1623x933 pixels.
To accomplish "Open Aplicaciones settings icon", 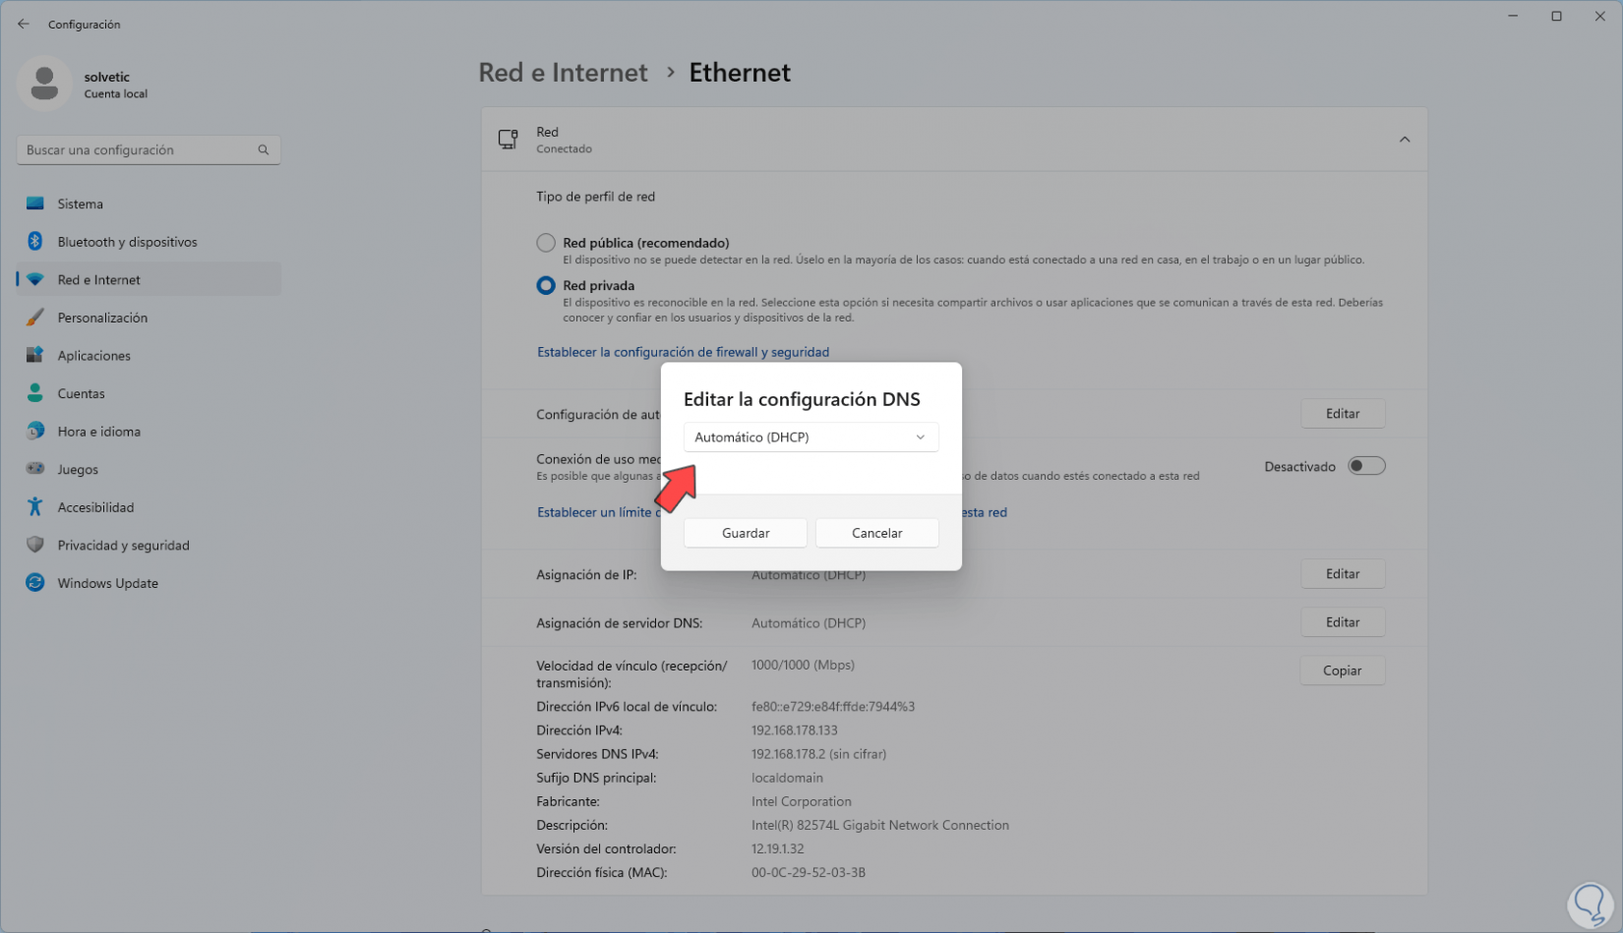I will [34, 355].
